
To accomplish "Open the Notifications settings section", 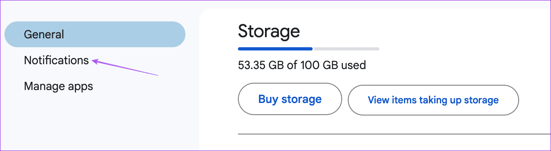I will (x=56, y=60).
